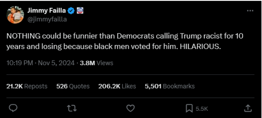
Task: Open the repost options menu
Action: tap(72, 108)
